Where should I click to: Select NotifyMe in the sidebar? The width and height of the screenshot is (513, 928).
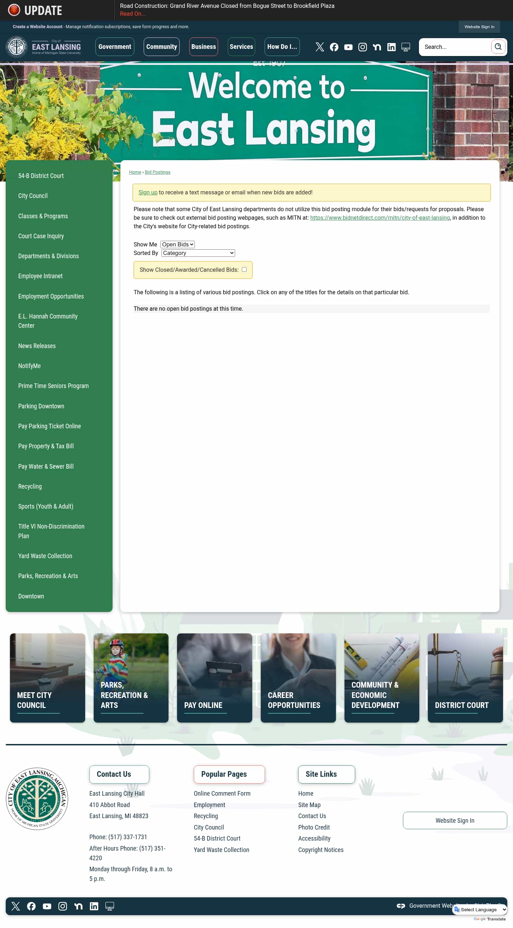[30, 366]
